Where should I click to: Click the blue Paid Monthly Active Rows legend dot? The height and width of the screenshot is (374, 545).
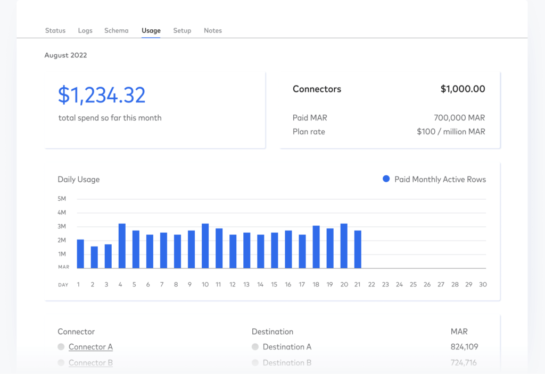tap(386, 180)
